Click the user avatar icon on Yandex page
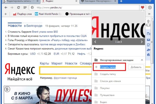 click(x=149, y=23)
